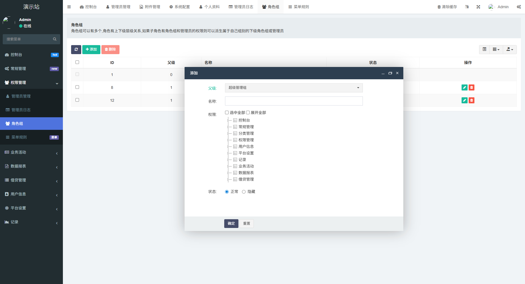525x284 pixels.
Task: Click the delete icon for role ID 12
Action: pyautogui.click(x=471, y=100)
